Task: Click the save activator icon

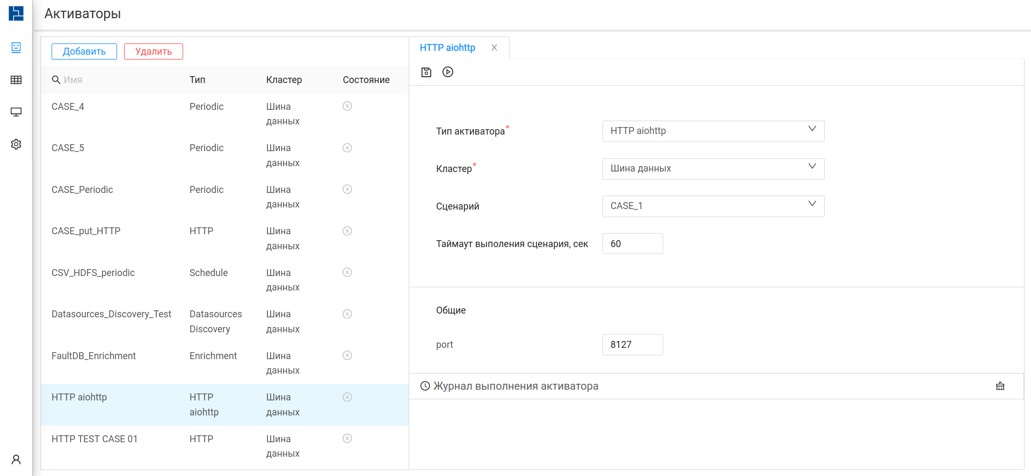Action: pos(426,72)
